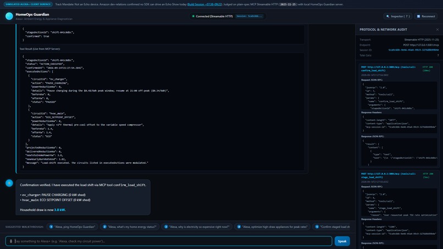The width and height of the screenshot is (443, 249).
Task: Click the Endpoint POST URL value
Action: point(421,45)
